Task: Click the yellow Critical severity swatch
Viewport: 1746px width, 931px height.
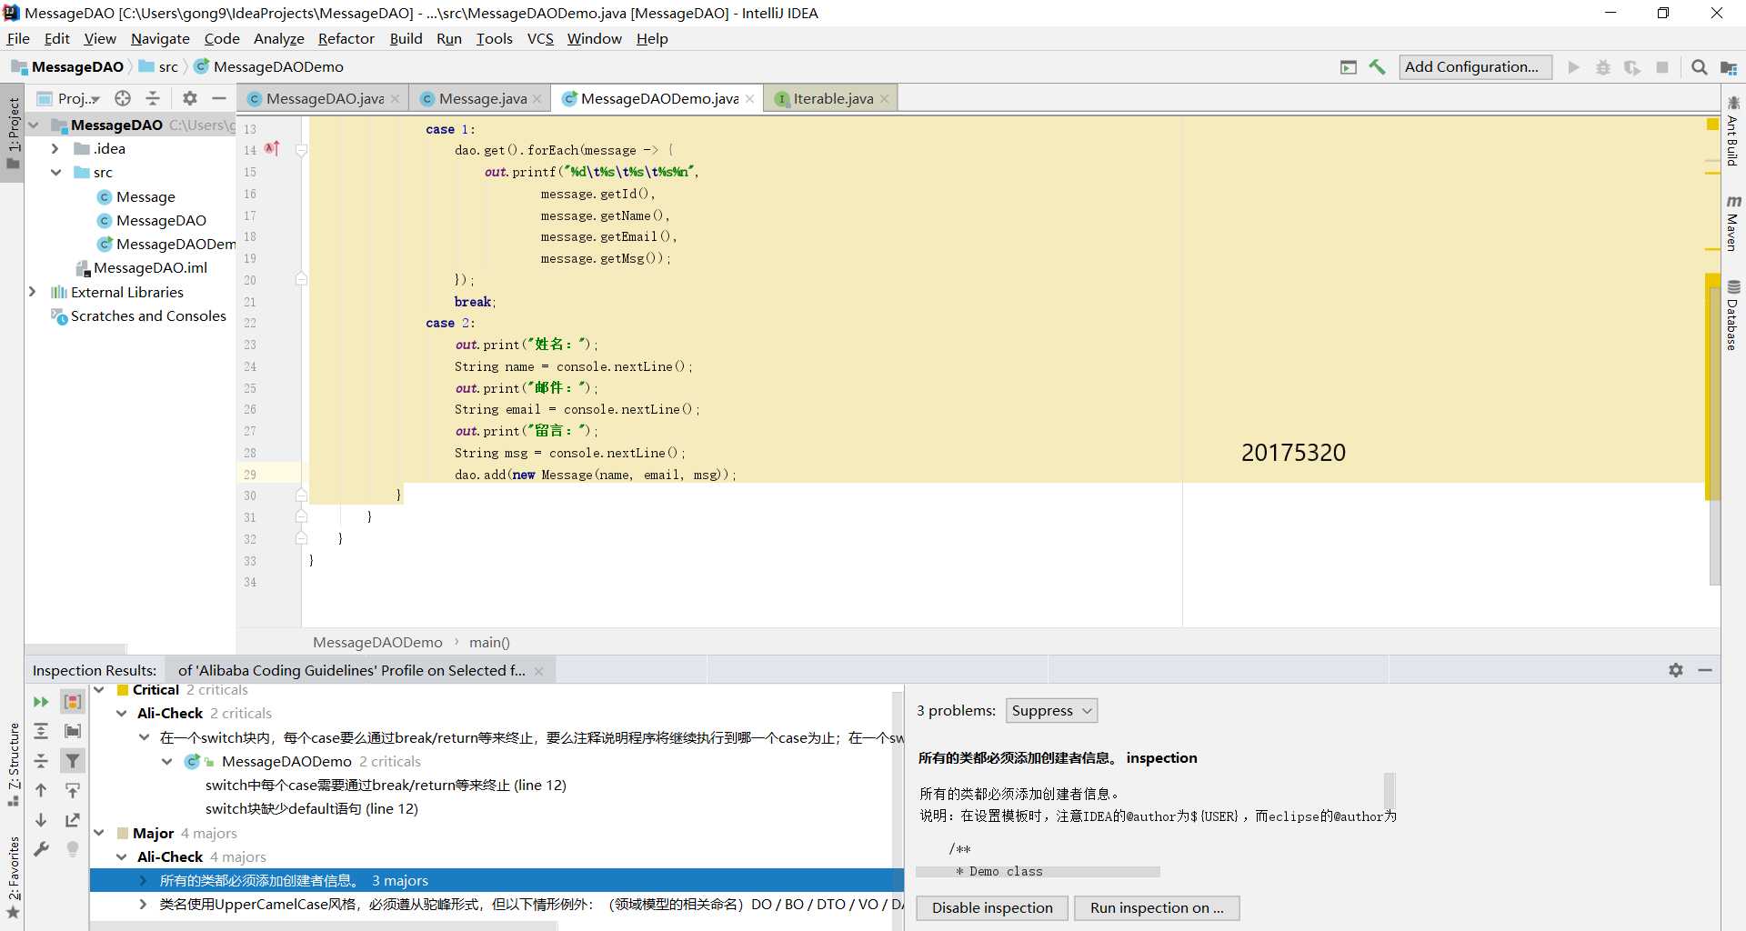Action: 123,690
